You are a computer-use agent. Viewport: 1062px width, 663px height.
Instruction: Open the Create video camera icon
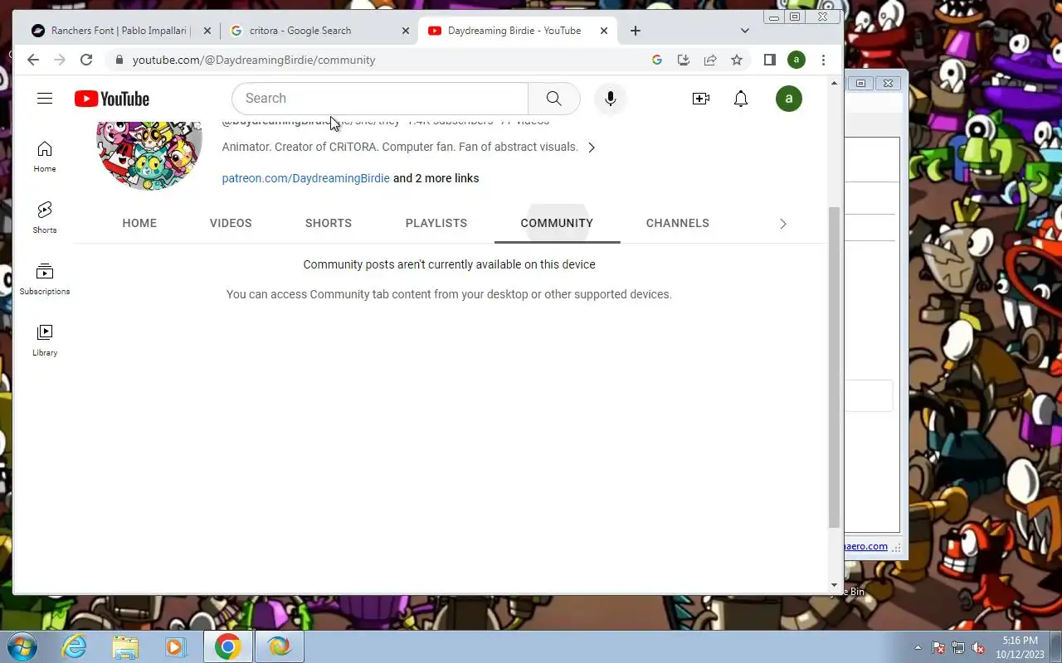coord(701,99)
